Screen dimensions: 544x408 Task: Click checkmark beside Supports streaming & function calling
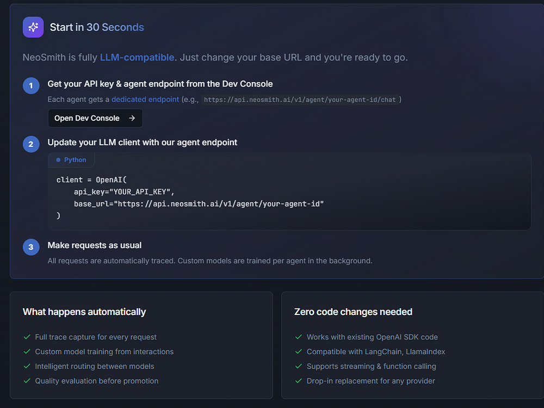[299, 367]
